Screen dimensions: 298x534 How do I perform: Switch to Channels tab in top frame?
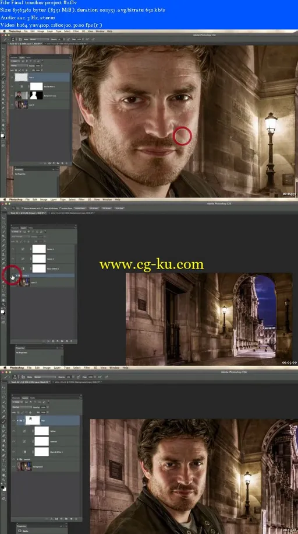pos(14,58)
